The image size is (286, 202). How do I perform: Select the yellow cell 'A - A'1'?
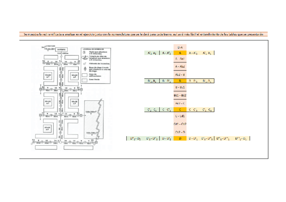(x=193, y=53)
